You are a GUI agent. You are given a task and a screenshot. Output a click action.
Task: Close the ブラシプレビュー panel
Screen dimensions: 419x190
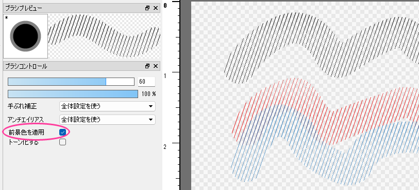(x=156, y=8)
